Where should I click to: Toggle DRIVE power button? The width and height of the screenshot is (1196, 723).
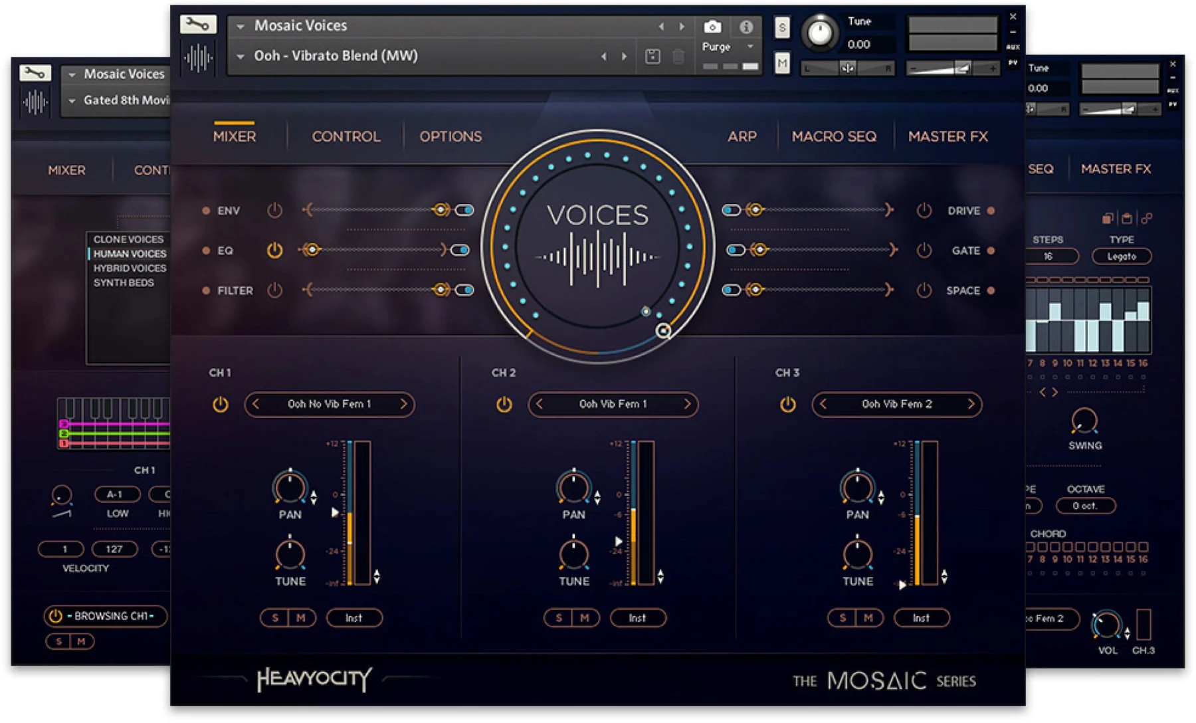click(924, 211)
